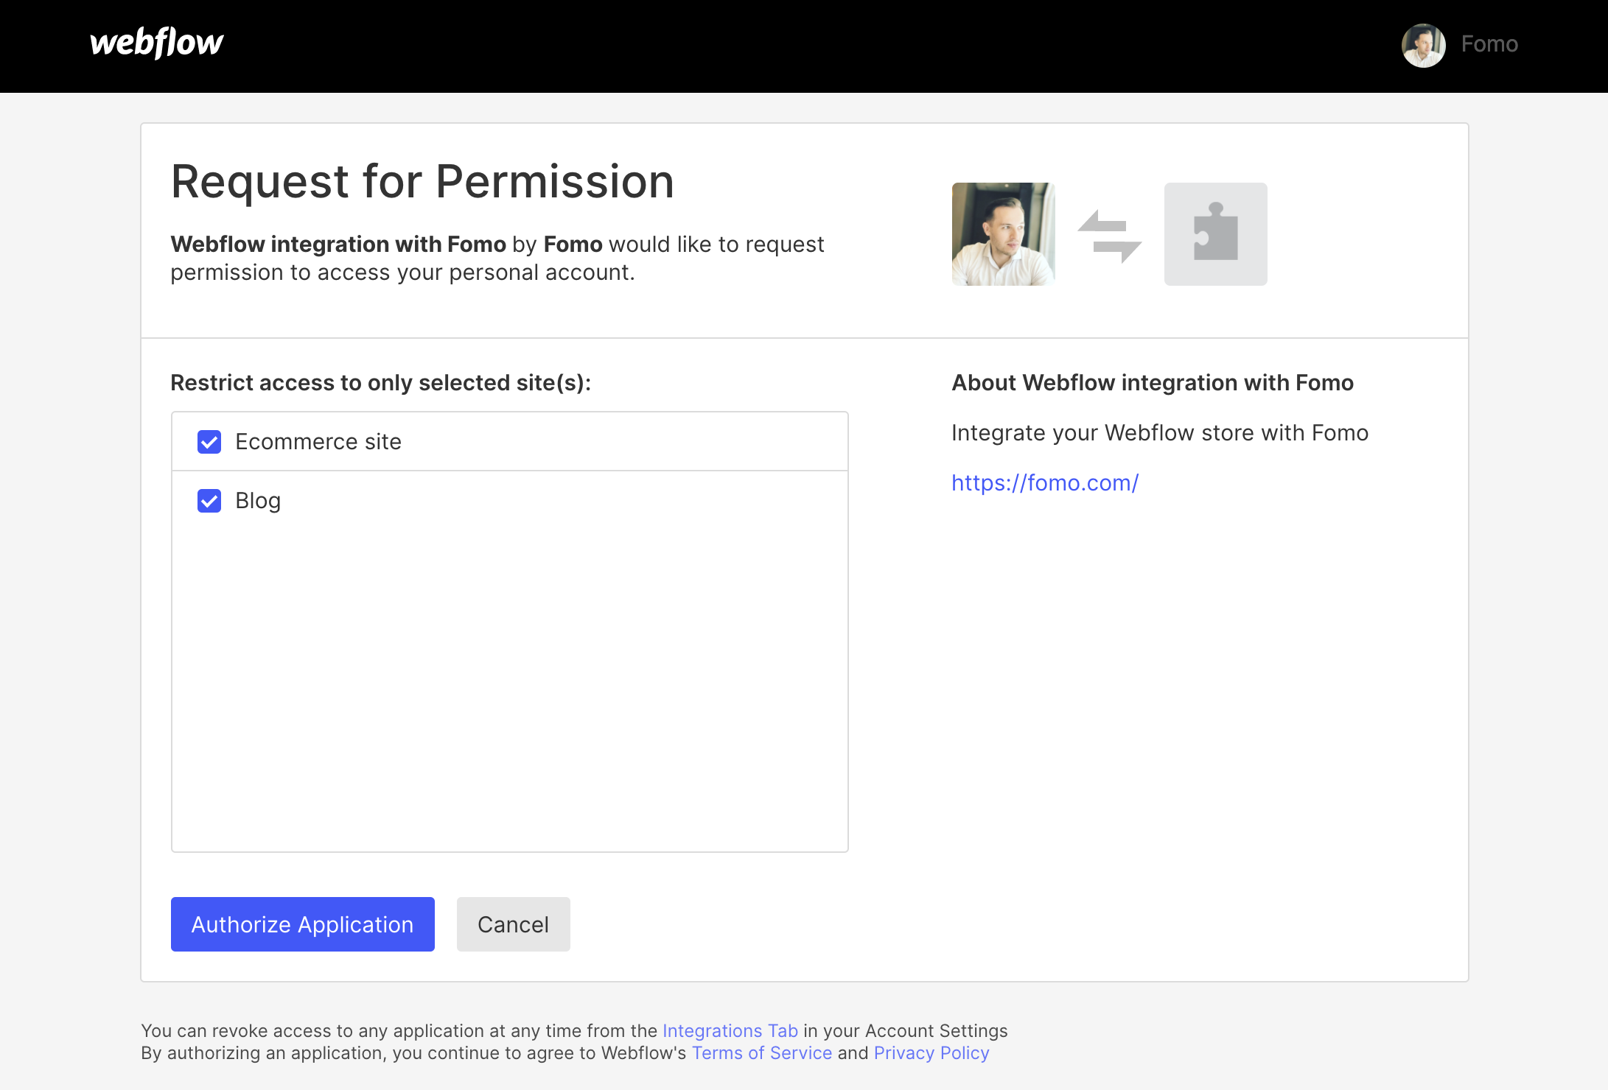This screenshot has width=1608, height=1090.
Task: Click the Request for Permission heading
Action: (422, 181)
